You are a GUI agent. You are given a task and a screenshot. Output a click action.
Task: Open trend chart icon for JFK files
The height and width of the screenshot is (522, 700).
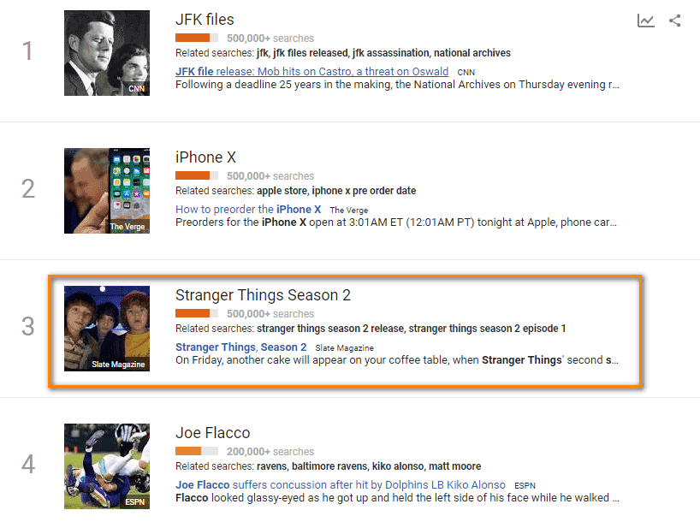645,21
